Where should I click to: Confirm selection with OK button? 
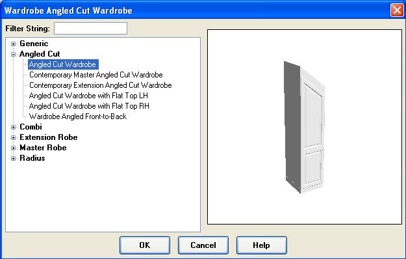[x=145, y=245]
